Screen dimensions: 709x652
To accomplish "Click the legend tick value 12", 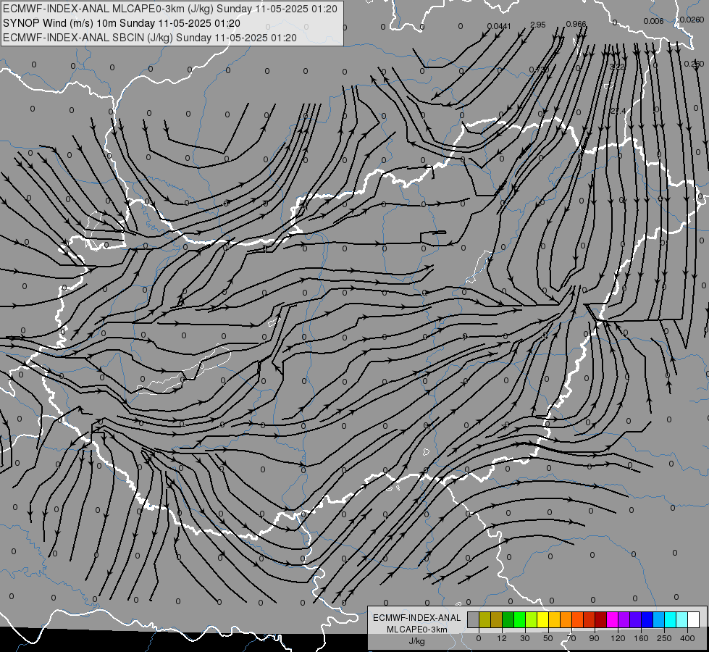I will click(502, 638).
